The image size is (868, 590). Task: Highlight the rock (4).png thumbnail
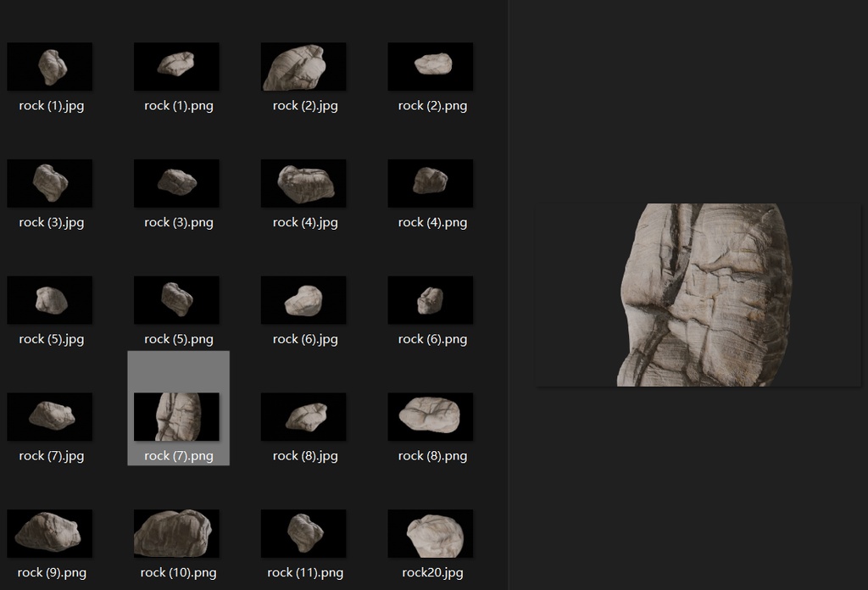click(431, 183)
